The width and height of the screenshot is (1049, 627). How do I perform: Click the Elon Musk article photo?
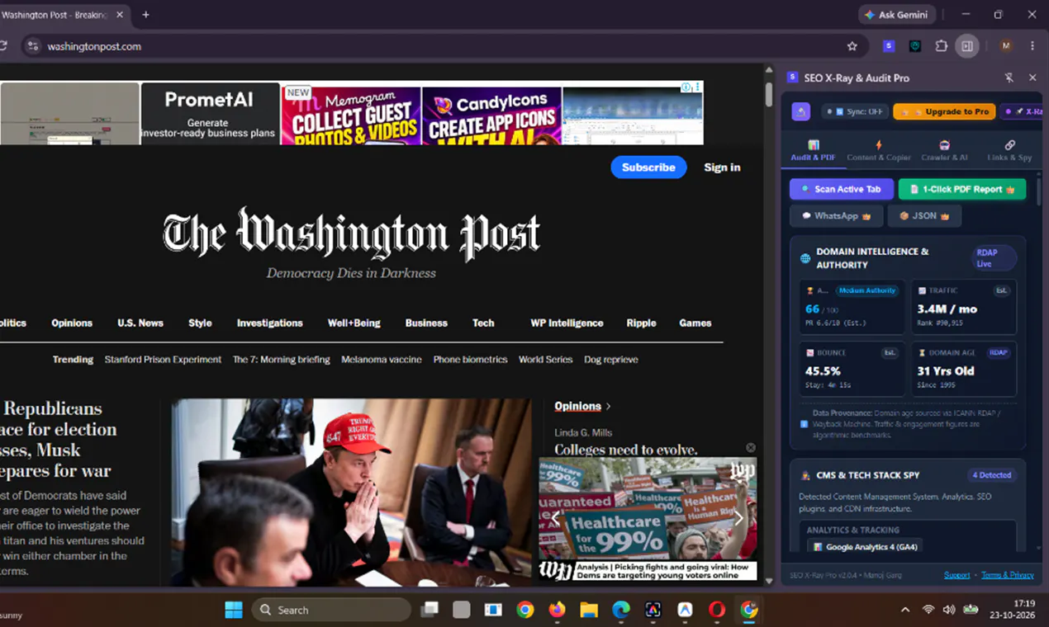[352, 493]
